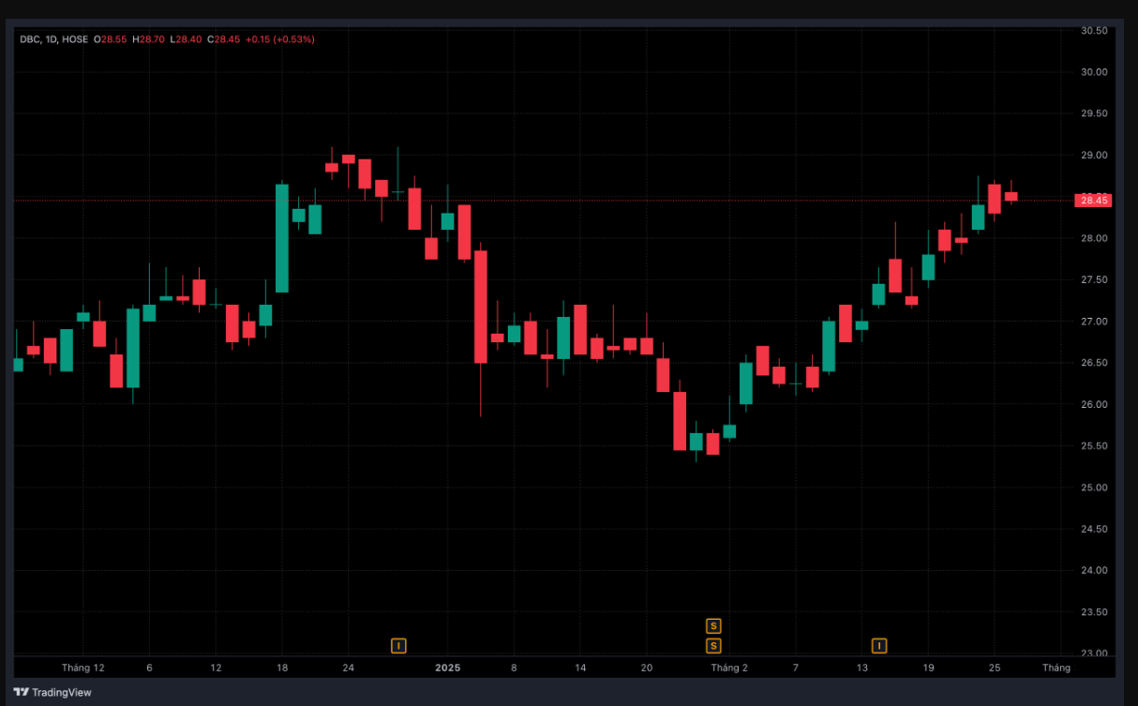
Task: Select the low value L28.40 in legend
Action: [186, 39]
